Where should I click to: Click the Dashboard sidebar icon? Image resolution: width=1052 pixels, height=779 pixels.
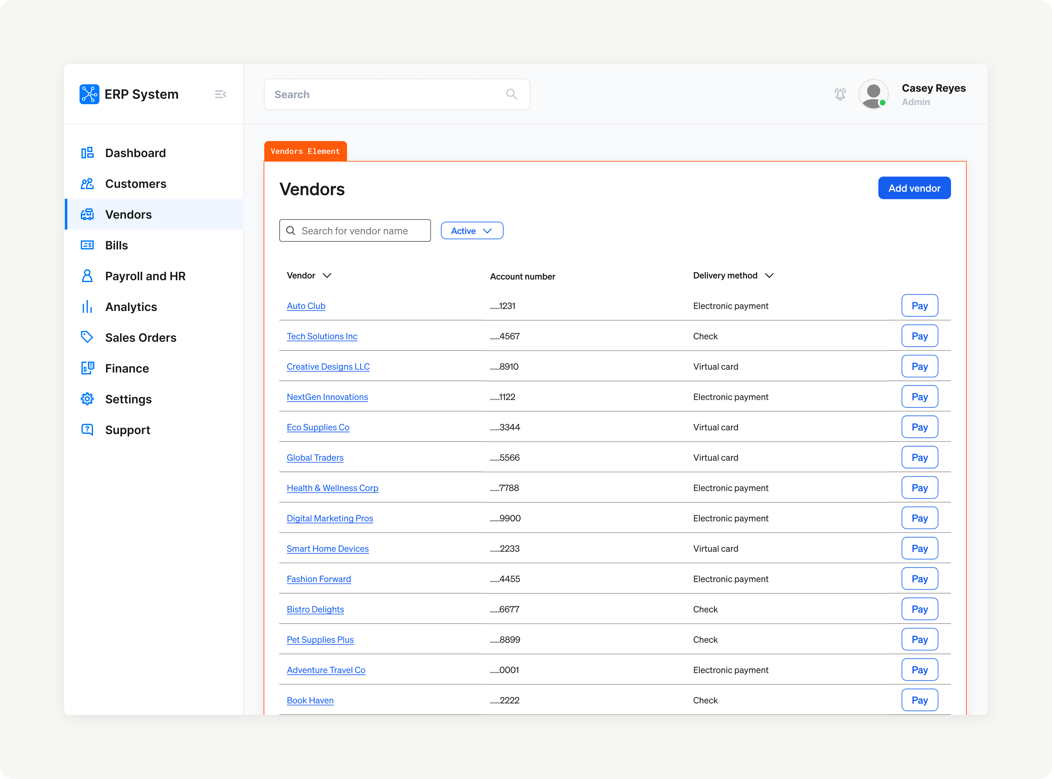(87, 153)
